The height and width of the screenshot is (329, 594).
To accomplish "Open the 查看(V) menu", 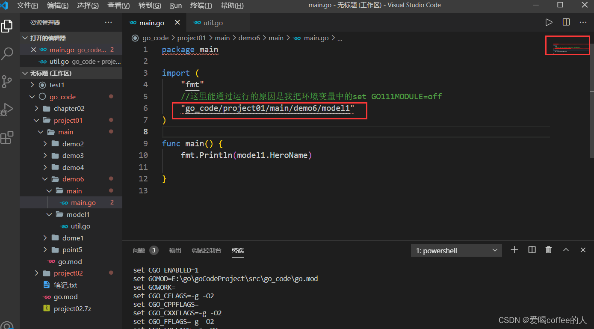I will [118, 5].
